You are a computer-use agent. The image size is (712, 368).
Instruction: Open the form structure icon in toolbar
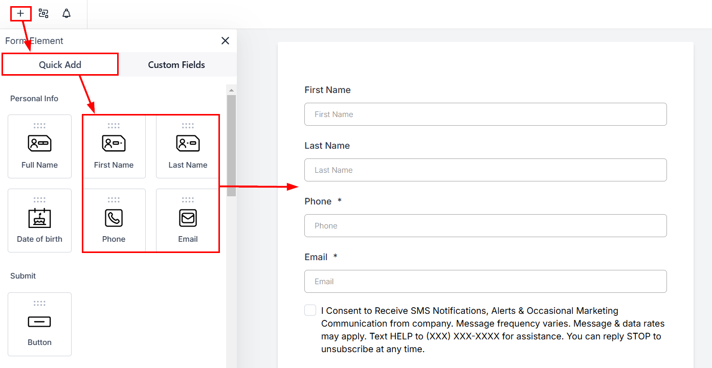pos(43,14)
